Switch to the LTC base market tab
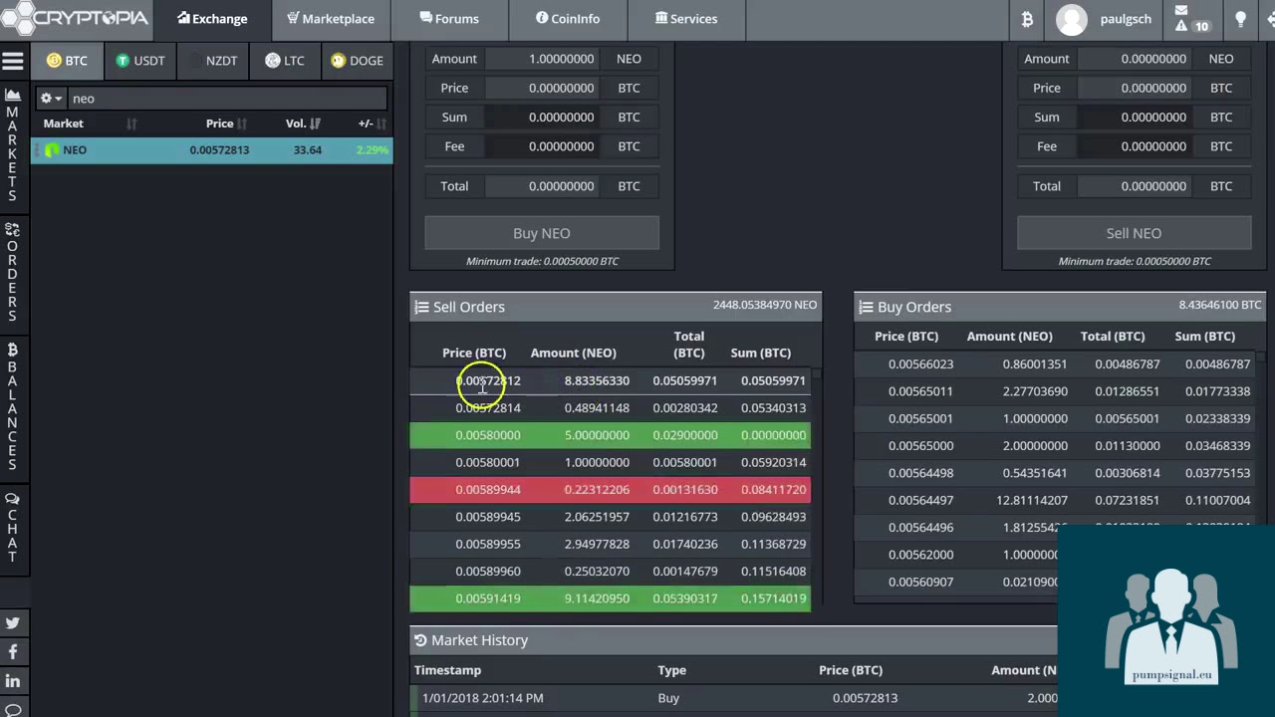 tap(285, 61)
